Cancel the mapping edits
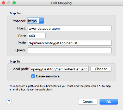123x110 pixels. [x=88, y=102]
